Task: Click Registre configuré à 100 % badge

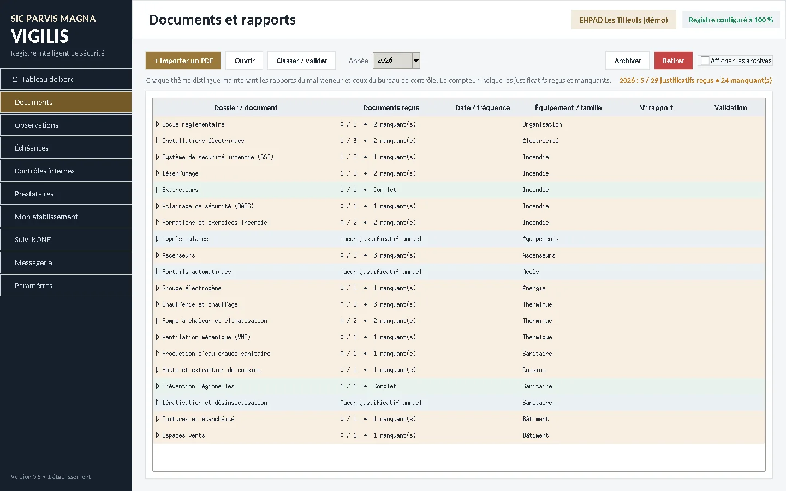Action: pyautogui.click(x=730, y=20)
